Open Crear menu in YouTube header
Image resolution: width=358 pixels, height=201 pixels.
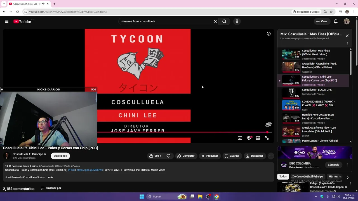click(322, 21)
